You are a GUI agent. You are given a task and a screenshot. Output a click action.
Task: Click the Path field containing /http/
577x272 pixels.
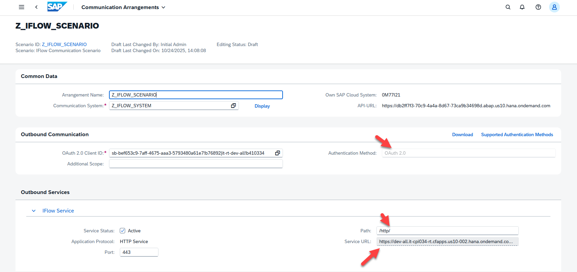[447, 231]
